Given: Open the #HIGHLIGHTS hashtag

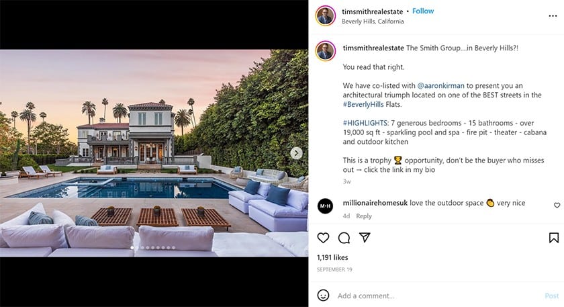Looking at the screenshot, I should (x=366, y=123).
